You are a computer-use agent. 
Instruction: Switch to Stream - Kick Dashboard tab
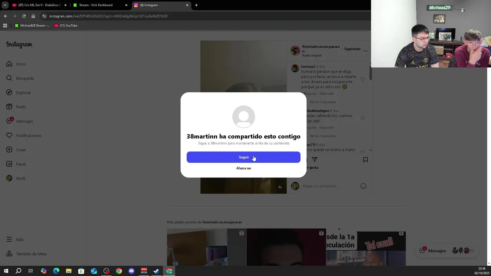pyautogui.click(x=100, y=5)
